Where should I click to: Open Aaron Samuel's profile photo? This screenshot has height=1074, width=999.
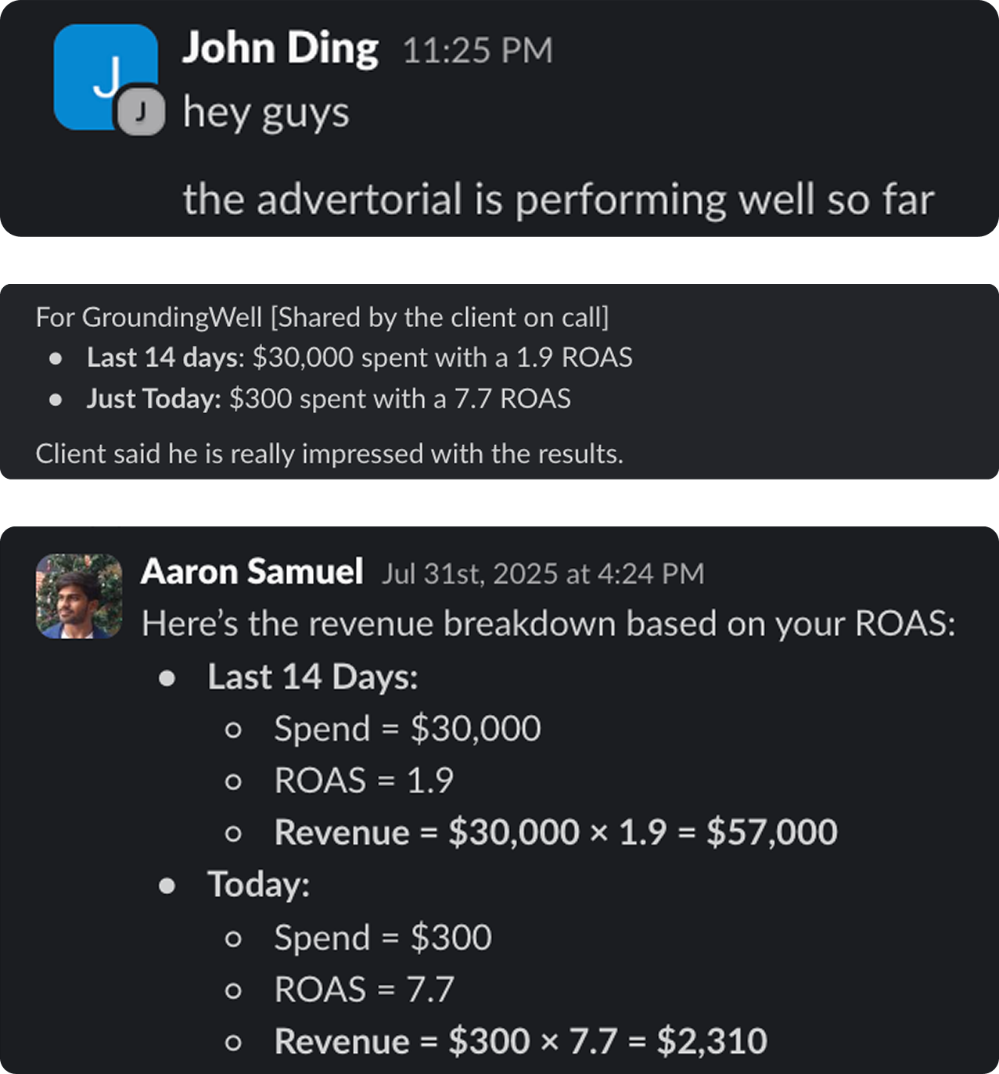[x=79, y=596]
